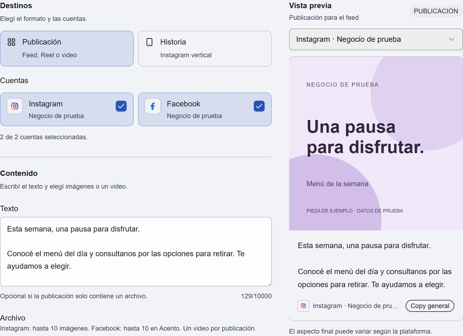Click the Cuentas label
The height and width of the screenshot is (336, 463).
pos(14,81)
